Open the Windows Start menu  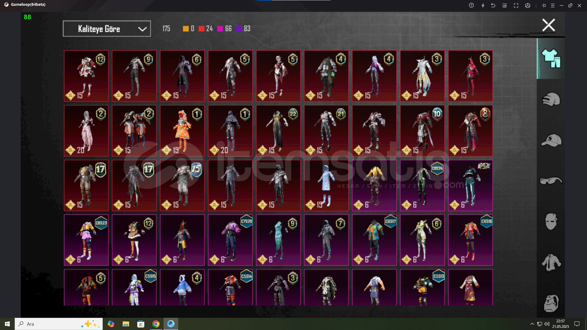[7, 324]
